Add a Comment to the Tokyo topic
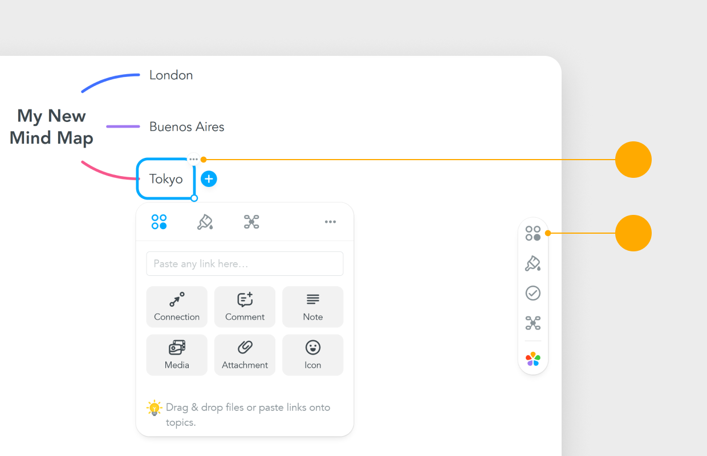 tap(245, 307)
